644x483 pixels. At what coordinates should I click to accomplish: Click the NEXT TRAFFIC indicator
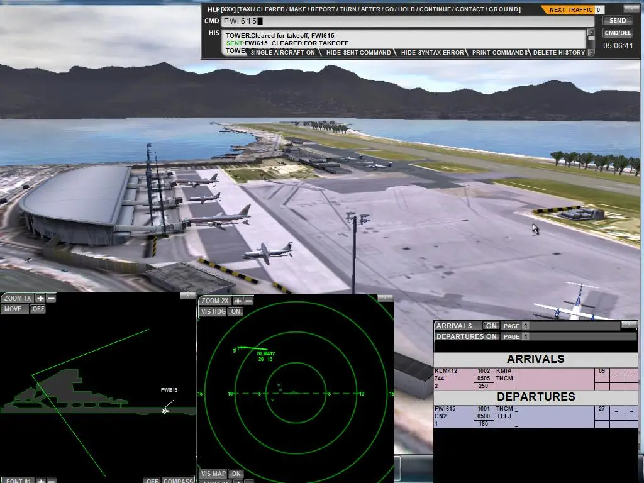[x=571, y=9]
